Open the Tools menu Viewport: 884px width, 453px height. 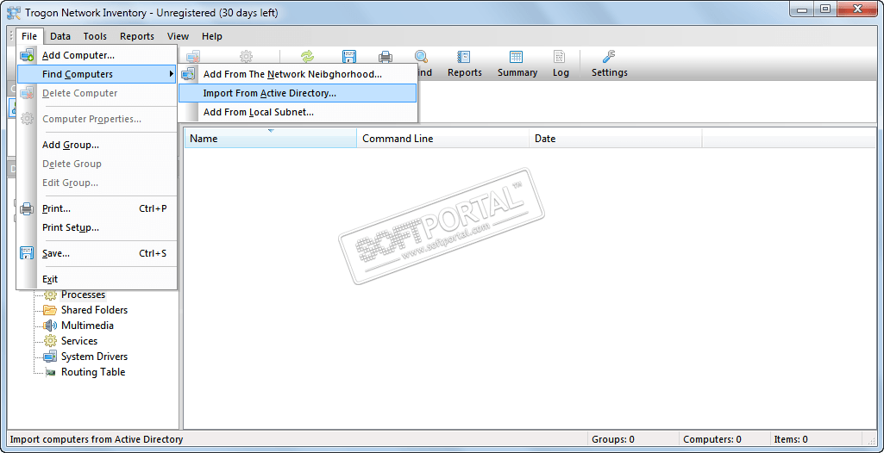click(95, 36)
